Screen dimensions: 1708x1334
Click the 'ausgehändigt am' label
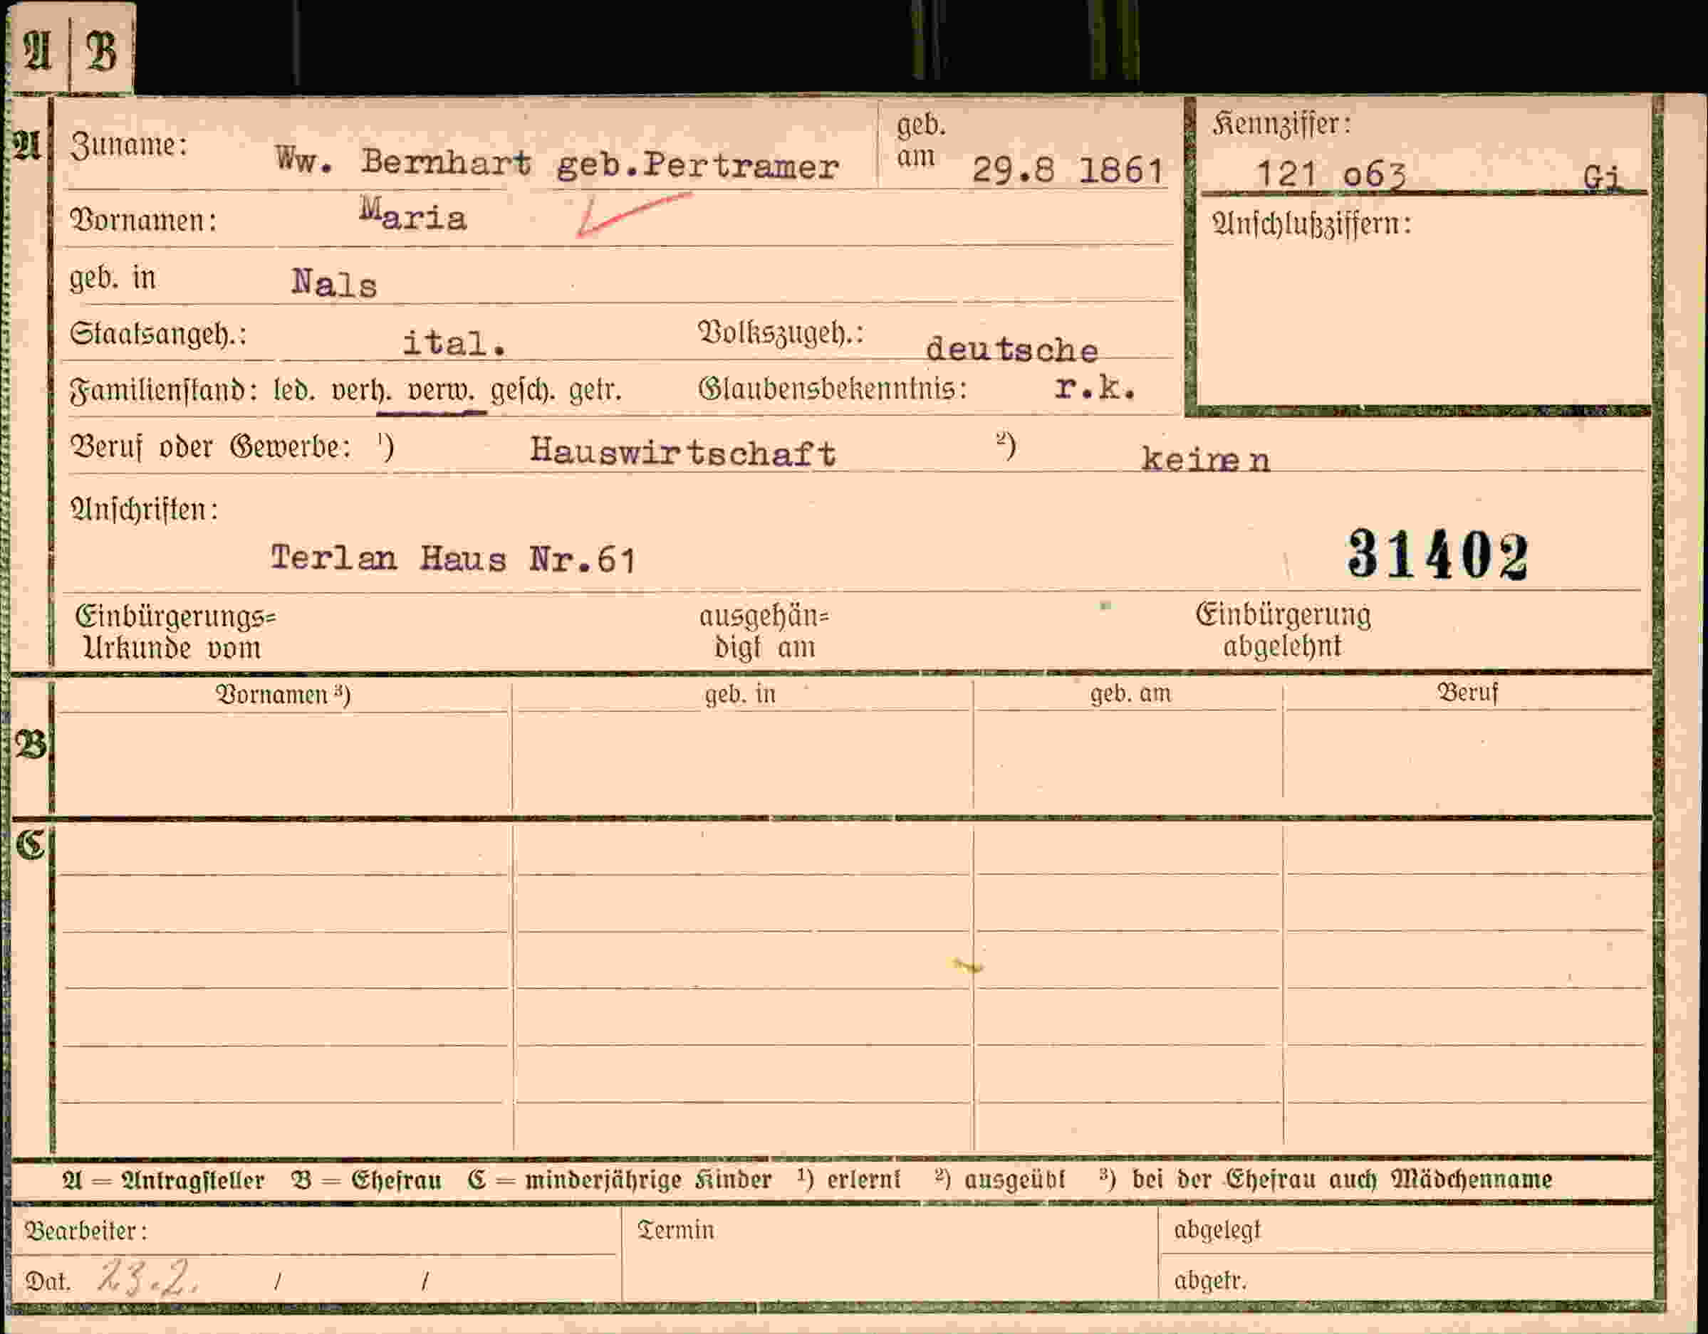pyautogui.click(x=764, y=631)
